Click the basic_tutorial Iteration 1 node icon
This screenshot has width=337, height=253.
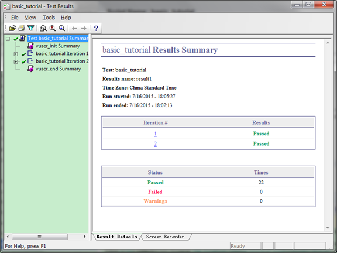[x=30, y=53]
